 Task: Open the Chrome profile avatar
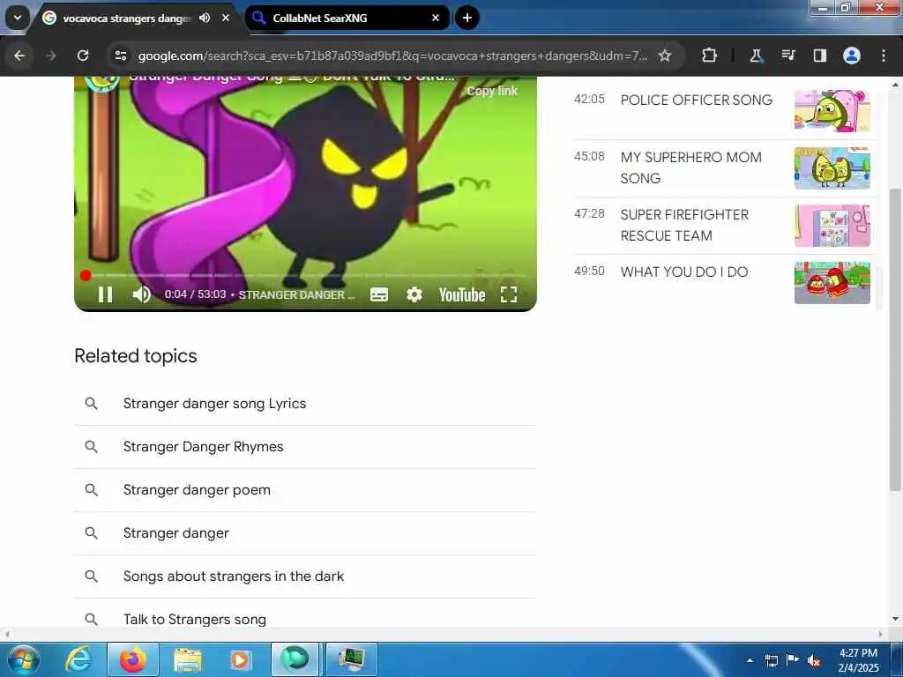coord(852,56)
